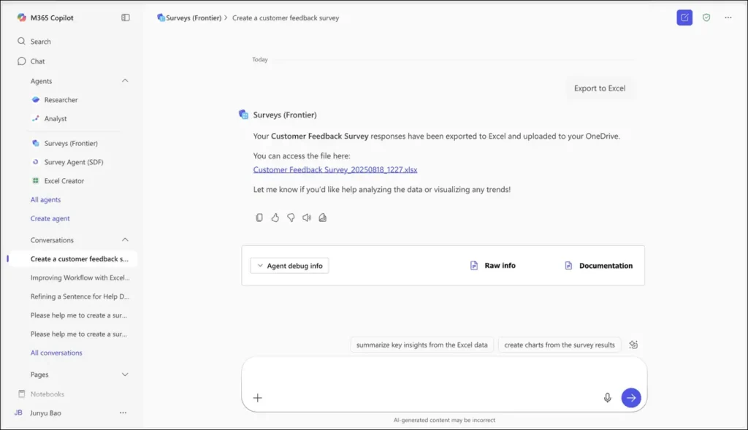This screenshot has width=748, height=430.
Task: Start voice input with microphone icon
Action: pos(607,398)
